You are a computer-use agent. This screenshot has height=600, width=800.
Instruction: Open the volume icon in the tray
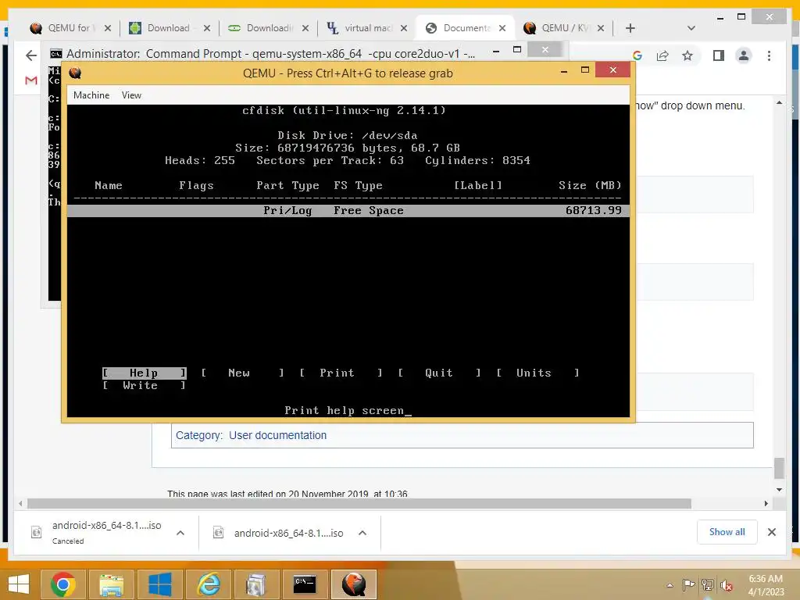point(726,585)
